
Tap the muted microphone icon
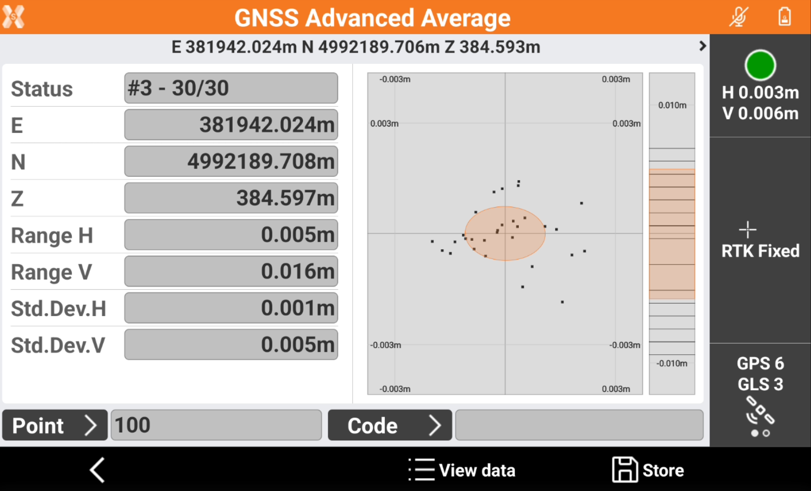pyautogui.click(x=738, y=17)
